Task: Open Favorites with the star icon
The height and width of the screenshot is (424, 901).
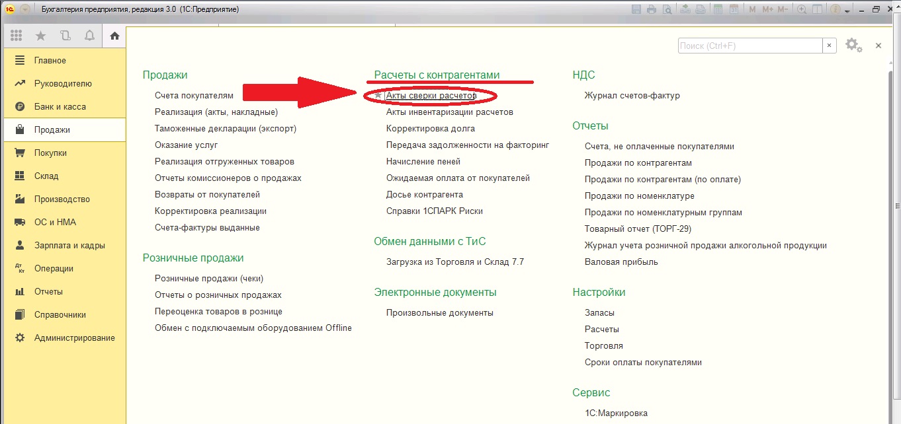Action: coord(40,36)
